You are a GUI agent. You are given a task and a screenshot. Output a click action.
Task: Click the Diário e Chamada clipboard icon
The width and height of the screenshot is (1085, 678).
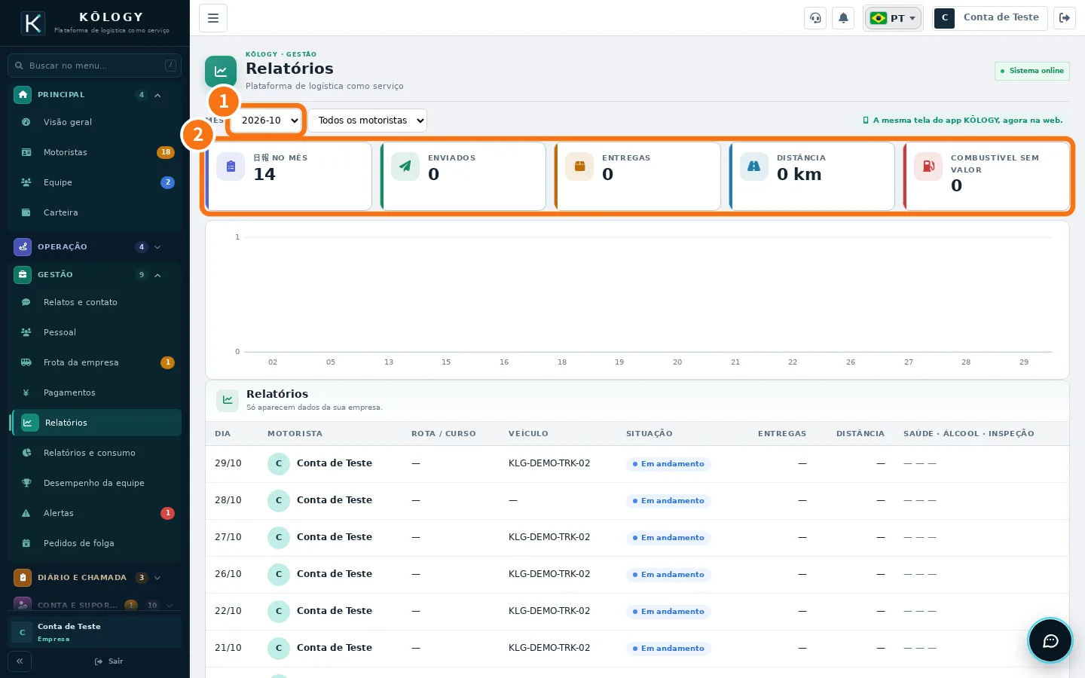coord(23,578)
